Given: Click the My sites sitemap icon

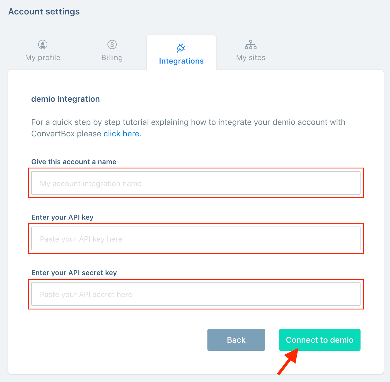Looking at the screenshot, I should (251, 44).
